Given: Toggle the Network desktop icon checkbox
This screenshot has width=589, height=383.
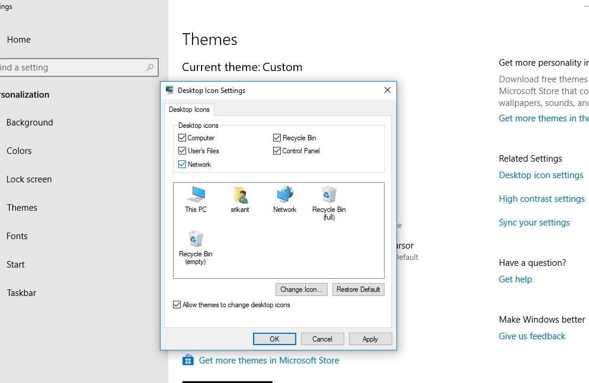Looking at the screenshot, I should click(182, 164).
